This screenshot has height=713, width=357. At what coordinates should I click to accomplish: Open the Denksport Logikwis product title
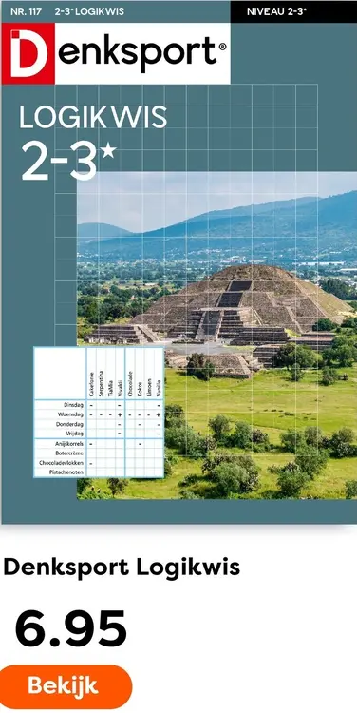(122, 567)
